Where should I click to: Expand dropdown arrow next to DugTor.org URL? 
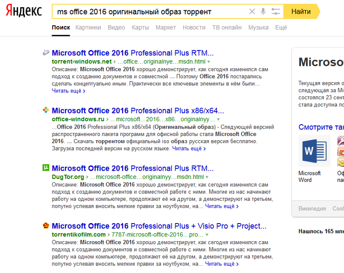pyautogui.click(x=207, y=177)
